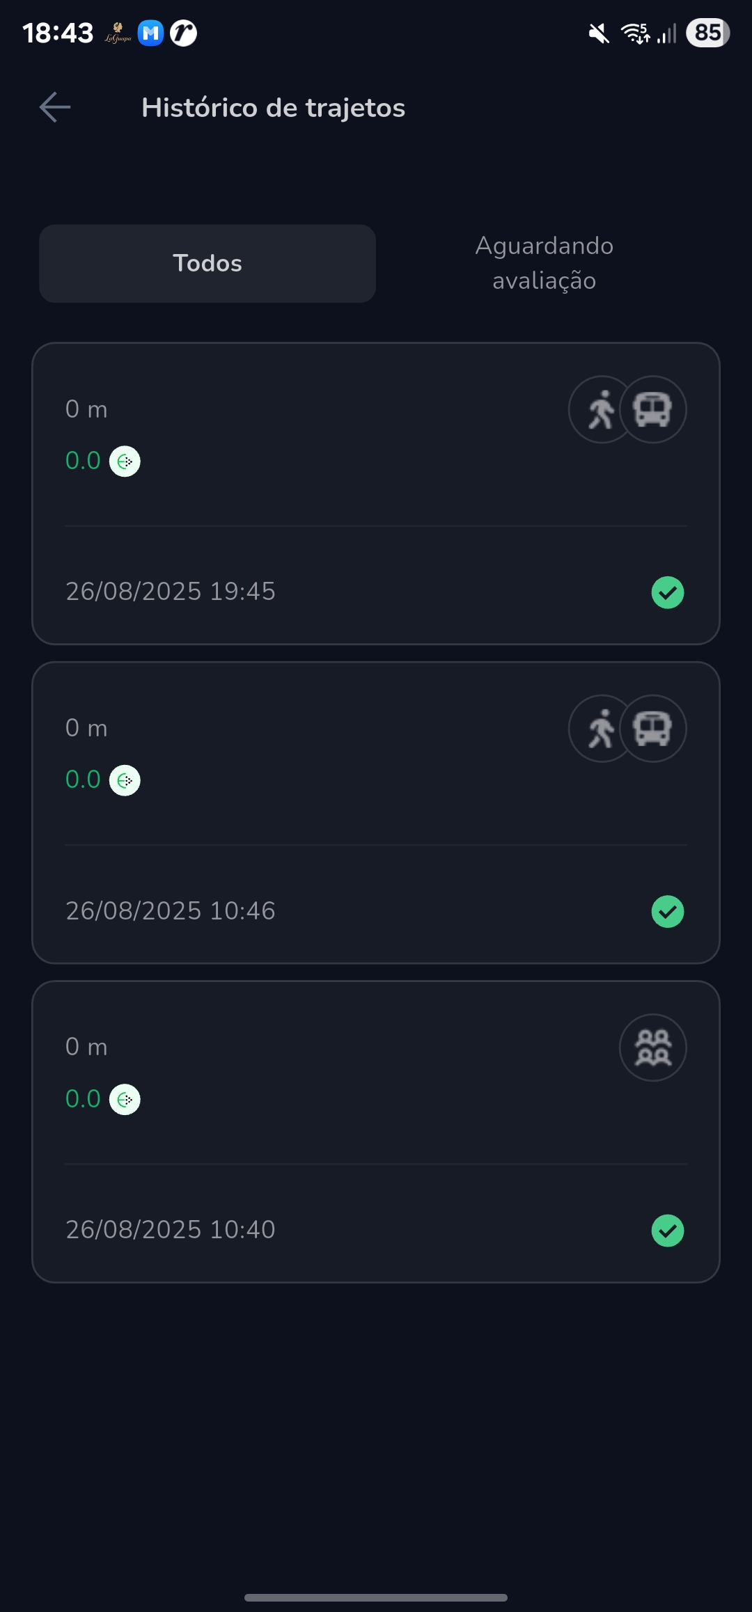
Task: Tap bus icon on 10:46 trip
Action: (653, 728)
